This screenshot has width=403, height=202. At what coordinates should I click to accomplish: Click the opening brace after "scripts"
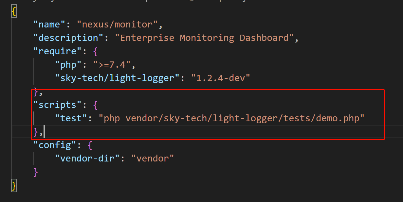[x=95, y=105]
